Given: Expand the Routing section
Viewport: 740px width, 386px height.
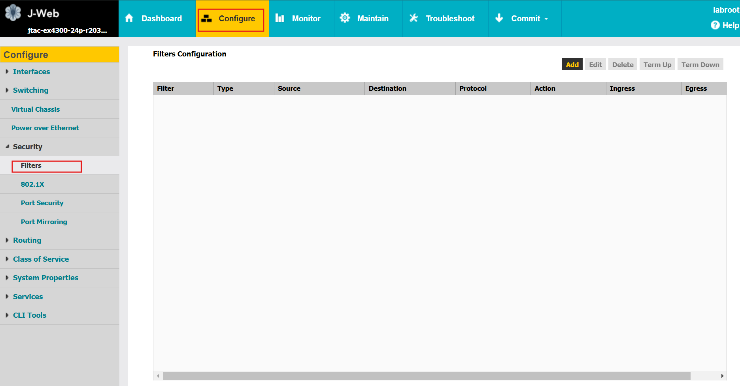Looking at the screenshot, I should coord(27,240).
